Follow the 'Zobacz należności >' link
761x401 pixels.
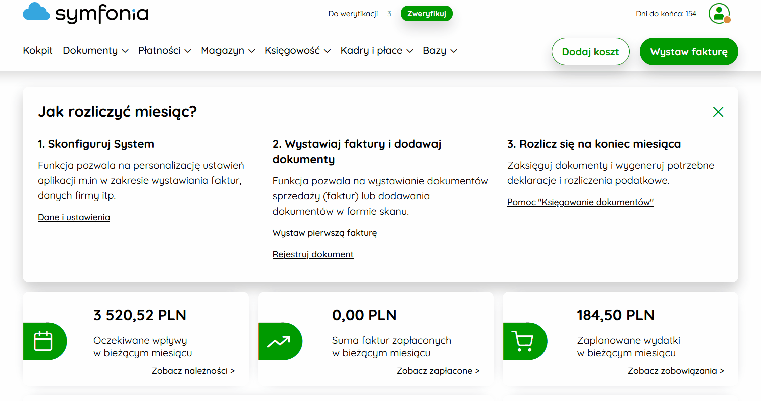[193, 371]
